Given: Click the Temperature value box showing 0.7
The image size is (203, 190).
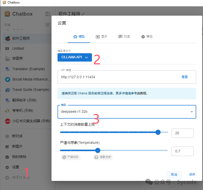Looking at the screenshot, I should tap(183, 151).
